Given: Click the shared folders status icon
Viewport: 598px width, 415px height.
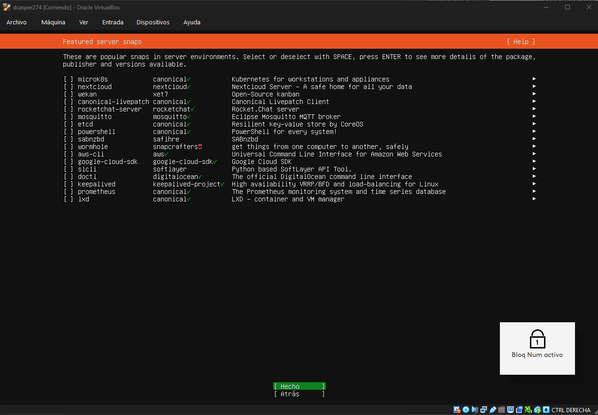Looking at the screenshot, I should point(501,410).
